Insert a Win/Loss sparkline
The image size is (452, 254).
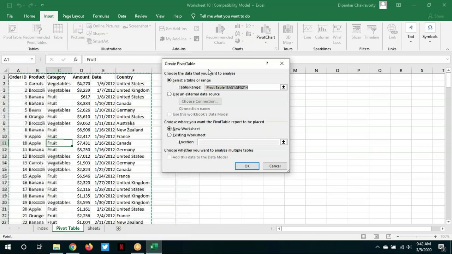pyautogui.click(x=337, y=34)
